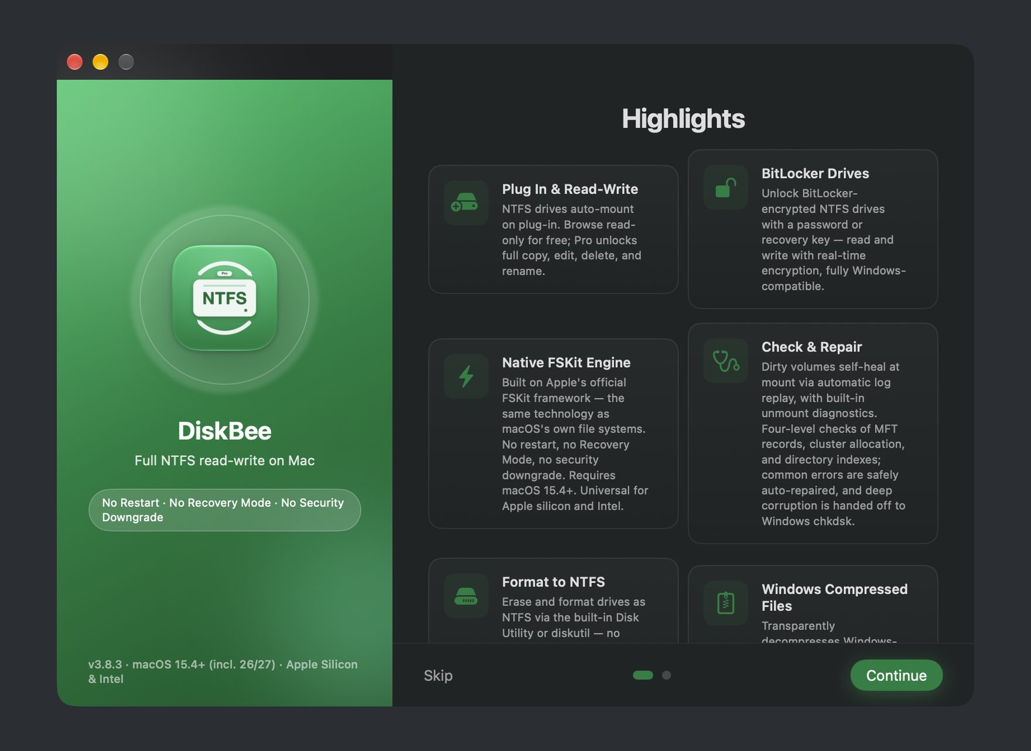Click the Format to NTFS disk icon
The width and height of the screenshot is (1031, 751).
point(466,596)
